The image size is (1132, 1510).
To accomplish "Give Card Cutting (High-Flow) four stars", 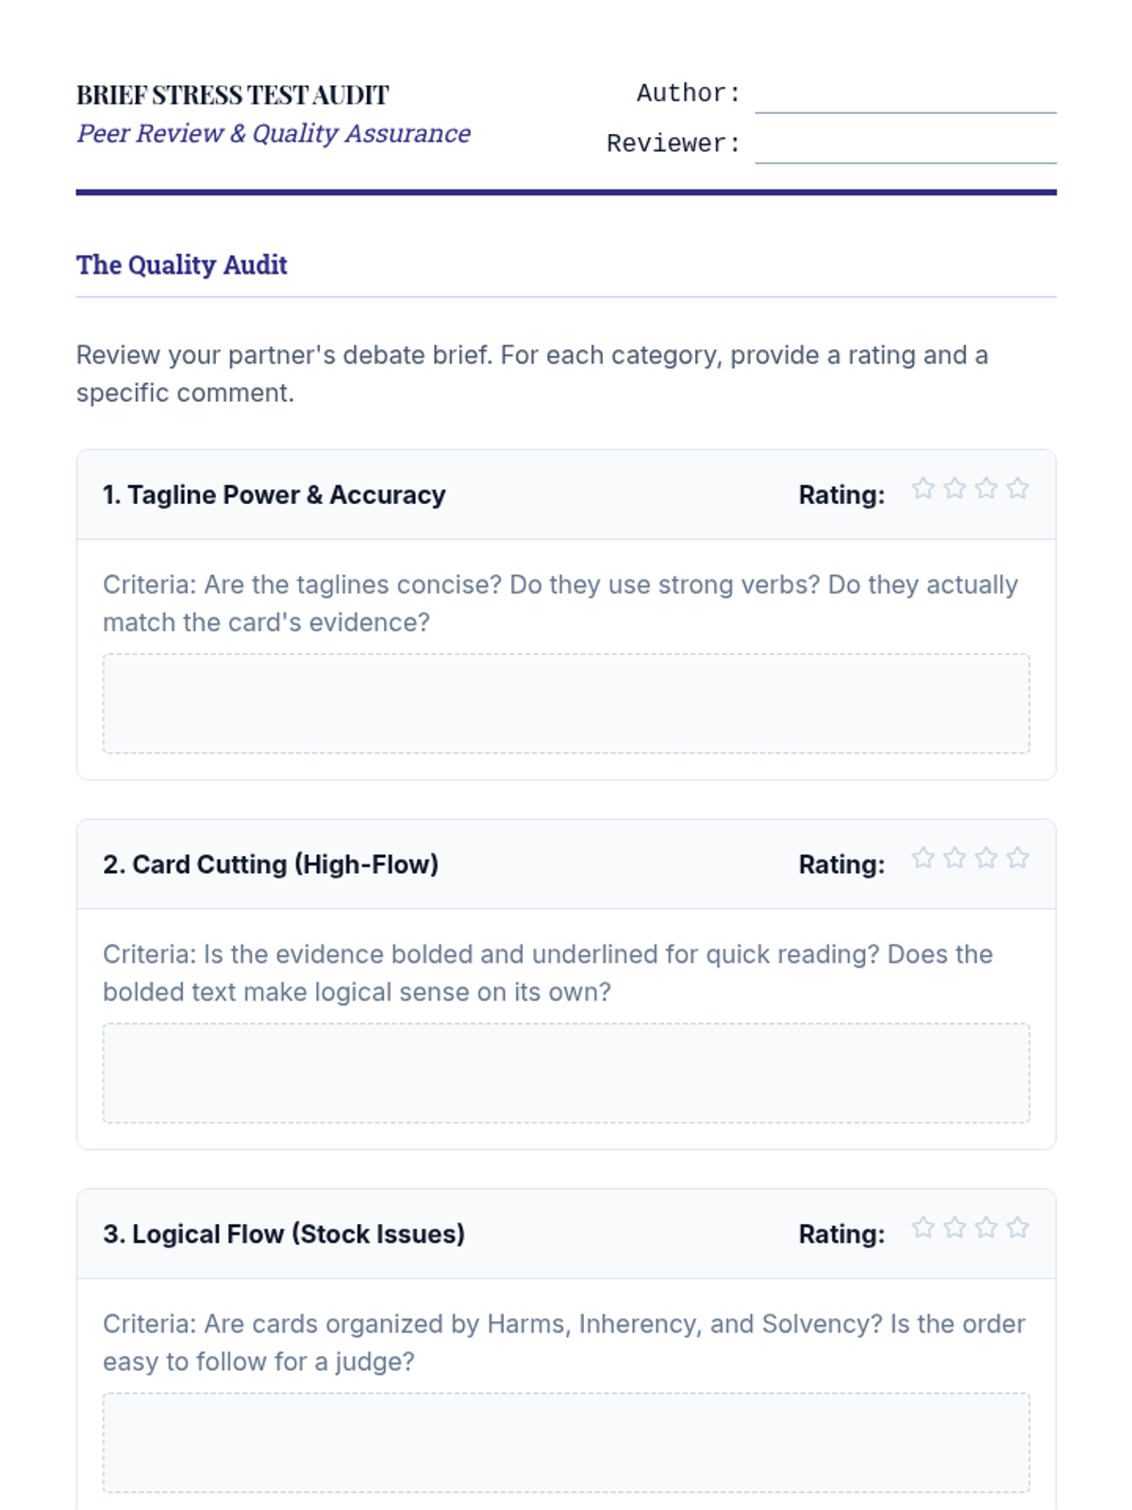I will 1017,858.
